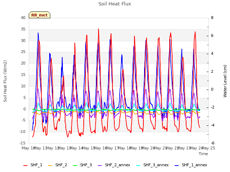Click the purple SHF_2_annex legend swatch
The width and height of the screenshot is (230, 172).
coord(100,166)
